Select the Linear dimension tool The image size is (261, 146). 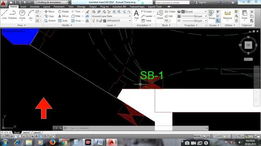pyautogui.click(x=147, y=12)
